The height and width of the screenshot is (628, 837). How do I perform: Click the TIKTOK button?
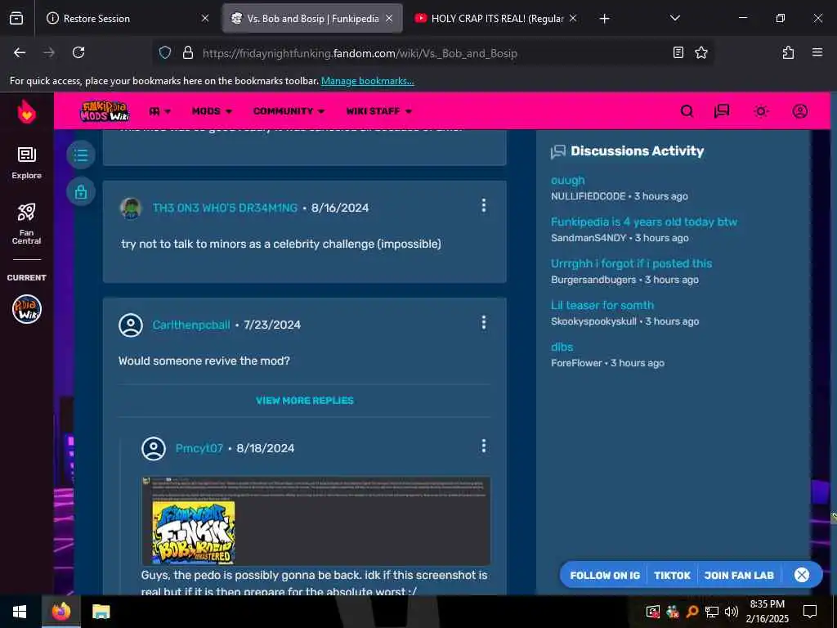click(672, 575)
